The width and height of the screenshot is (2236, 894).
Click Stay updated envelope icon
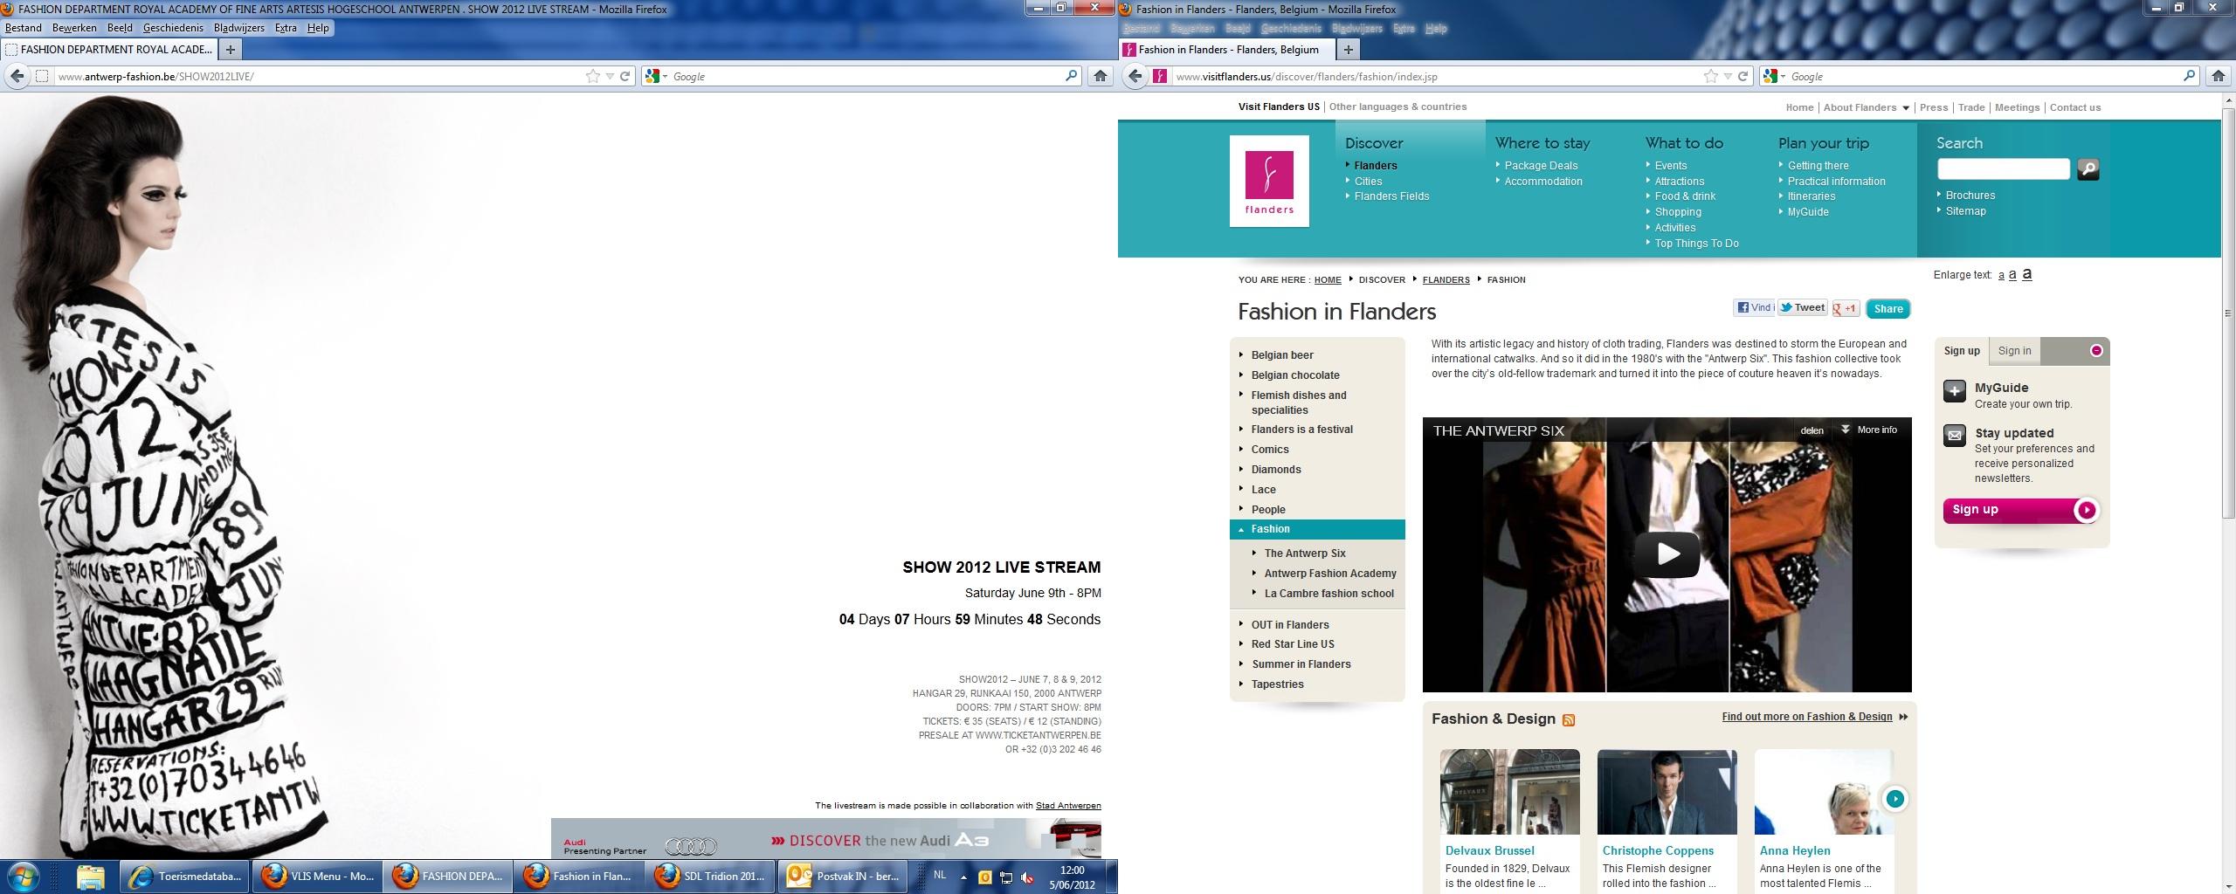pos(1955,436)
